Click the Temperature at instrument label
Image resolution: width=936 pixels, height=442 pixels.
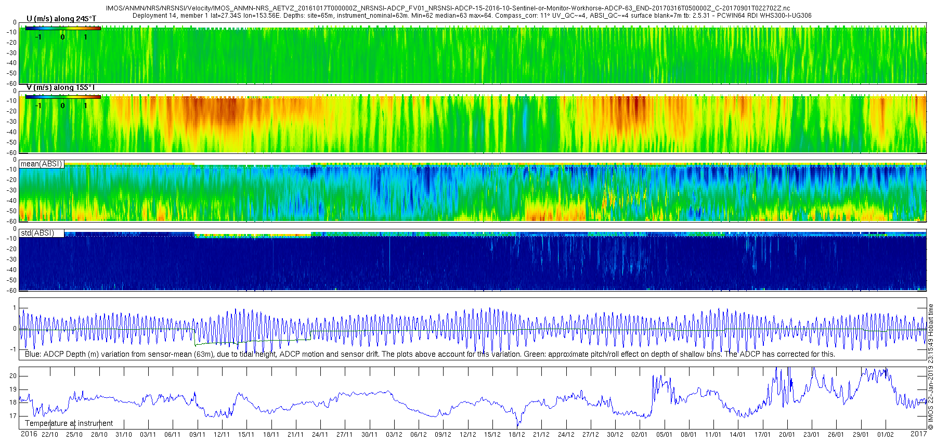click(69, 423)
